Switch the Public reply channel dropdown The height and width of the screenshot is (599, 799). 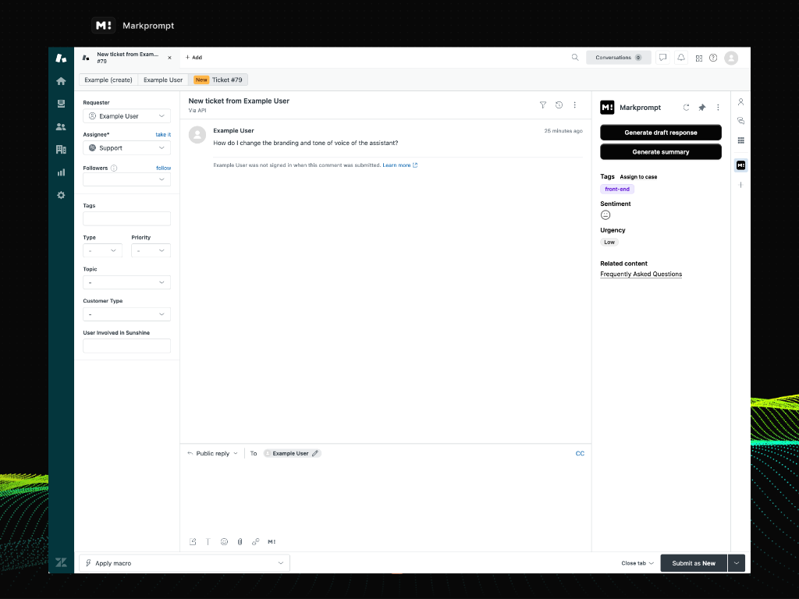coord(212,453)
